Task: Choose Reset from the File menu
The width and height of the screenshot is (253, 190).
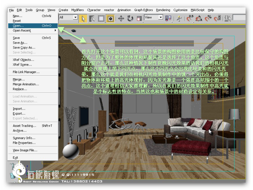Action: coord(33,21)
